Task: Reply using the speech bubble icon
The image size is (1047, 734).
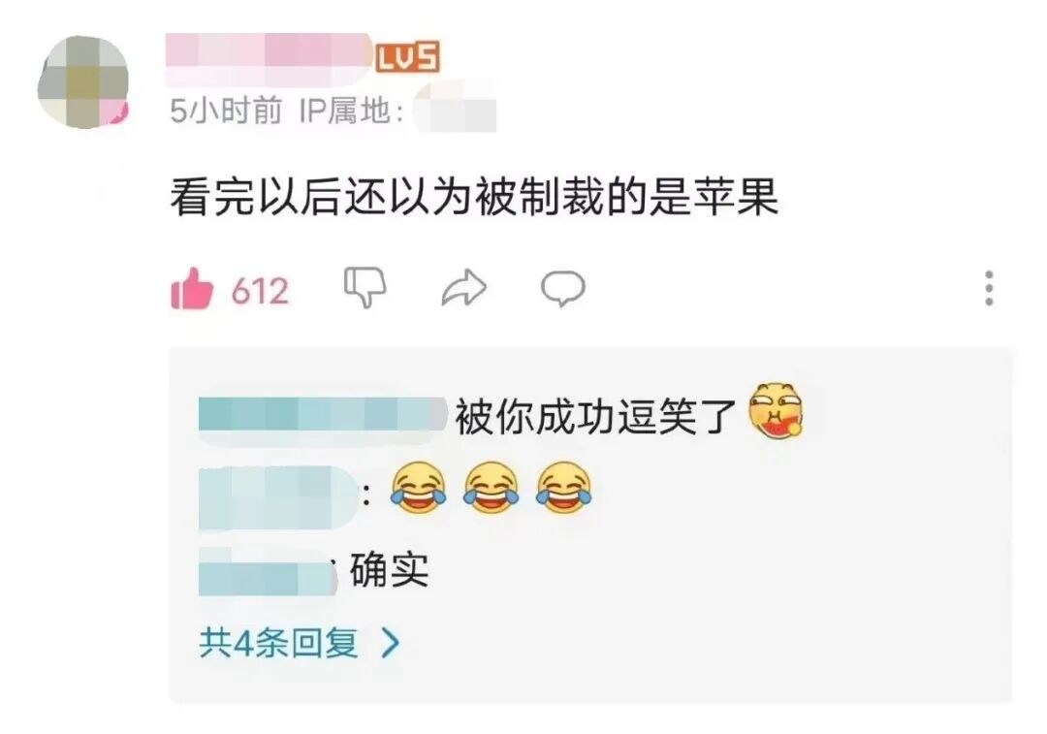Action: pyautogui.click(x=563, y=289)
